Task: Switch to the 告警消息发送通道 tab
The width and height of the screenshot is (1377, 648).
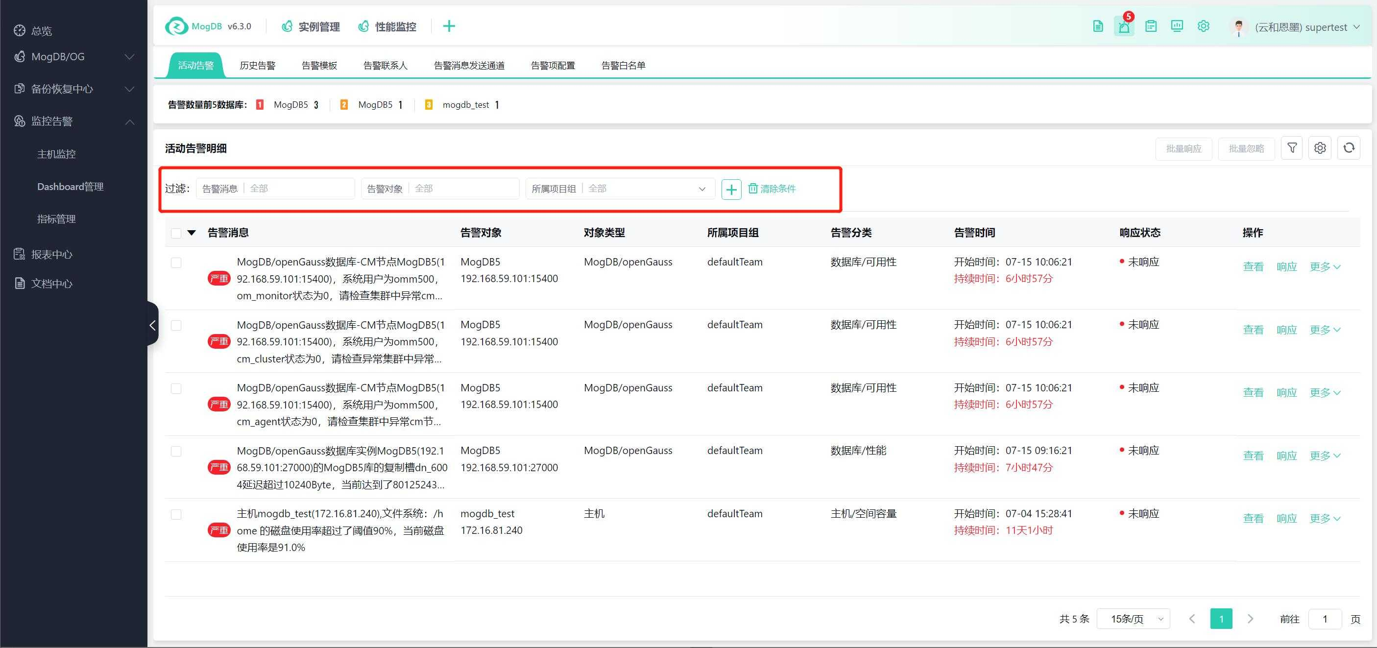Action: (469, 65)
